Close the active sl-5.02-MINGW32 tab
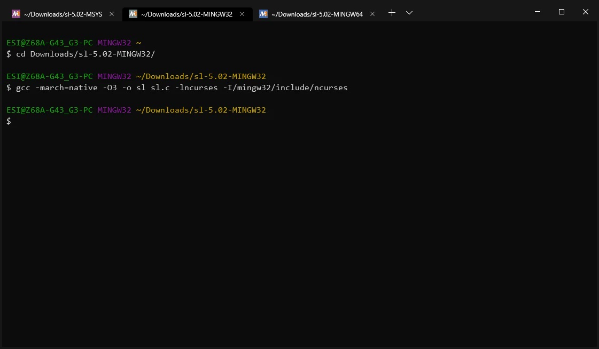The height and width of the screenshot is (349, 599). 242,14
